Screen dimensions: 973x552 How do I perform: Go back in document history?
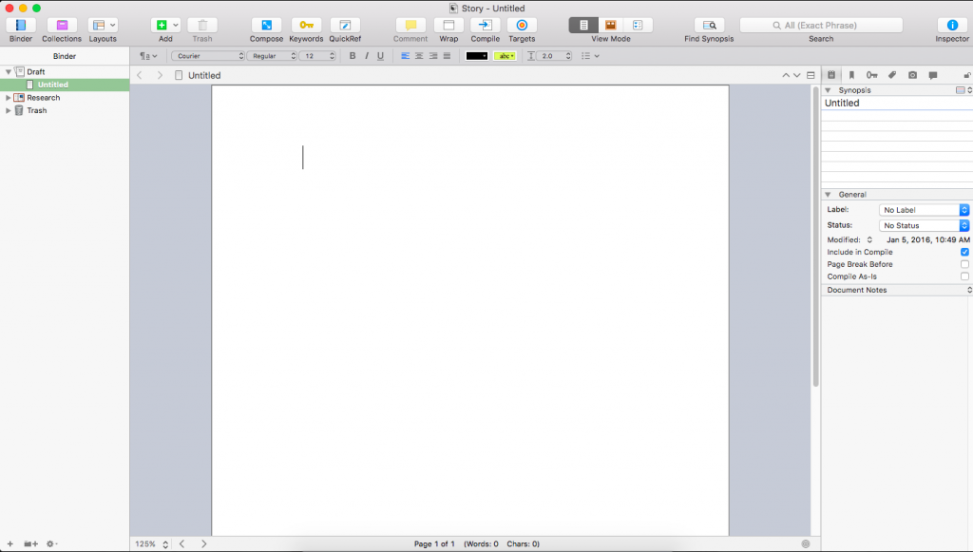coord(140,75)
